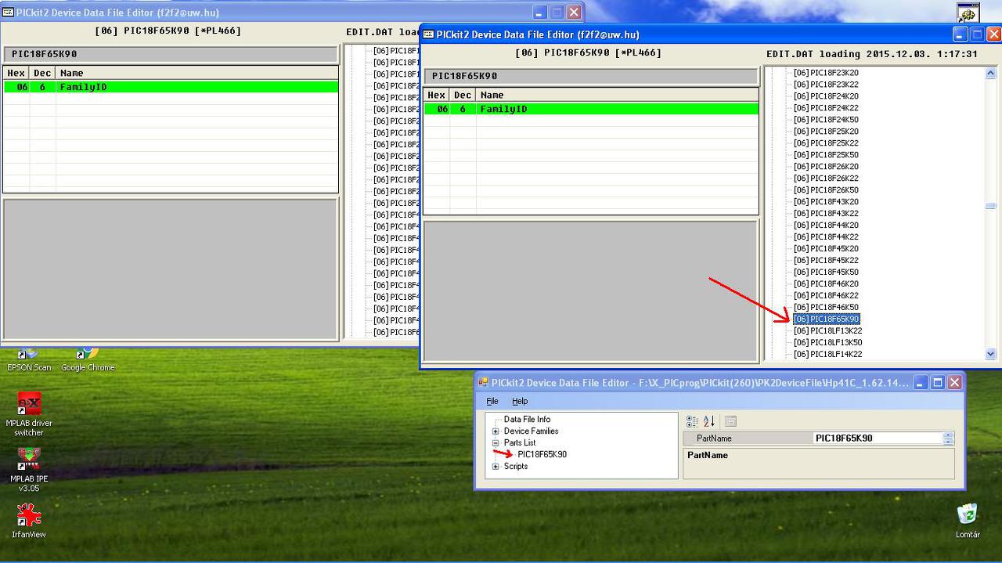Click the up stepper arrow beside the PartName value
This screenshot has height=563, width=1002.
pos(948,435)
